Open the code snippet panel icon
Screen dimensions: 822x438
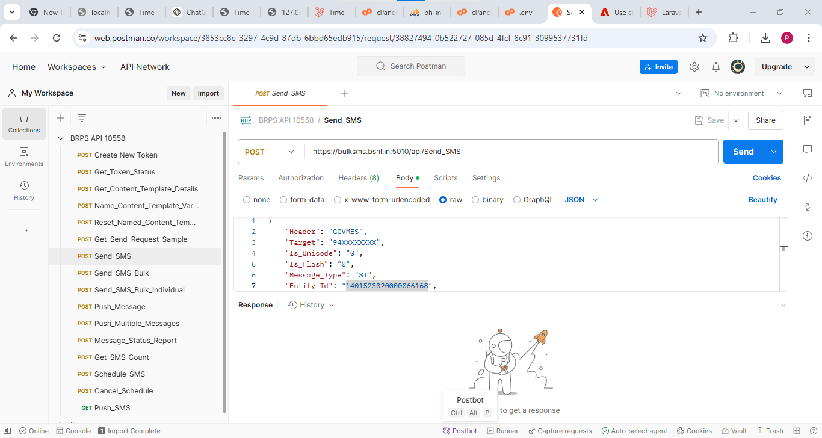(x=808, y=178)
